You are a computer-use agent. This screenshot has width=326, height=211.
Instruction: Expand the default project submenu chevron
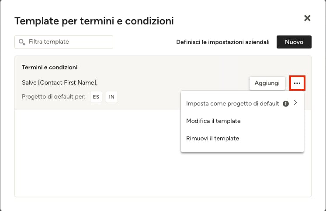295,102
